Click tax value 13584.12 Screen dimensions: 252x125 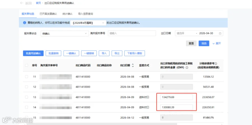(208, 77)
